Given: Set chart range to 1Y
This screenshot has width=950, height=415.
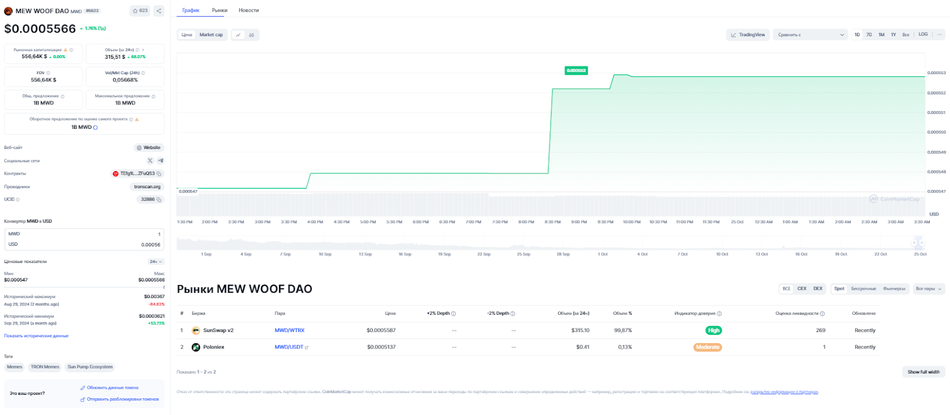Looking at the screenshot, I should [x=894, y=34].
